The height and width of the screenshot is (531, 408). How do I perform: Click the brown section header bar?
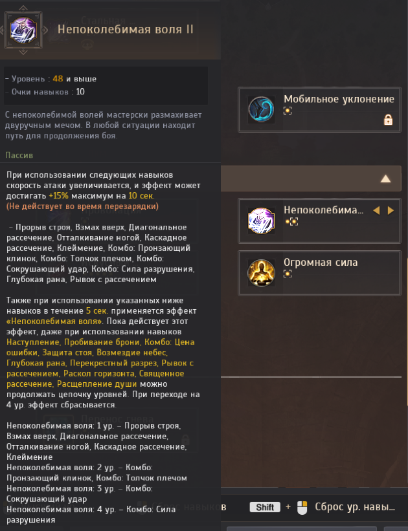pos(311,179)
